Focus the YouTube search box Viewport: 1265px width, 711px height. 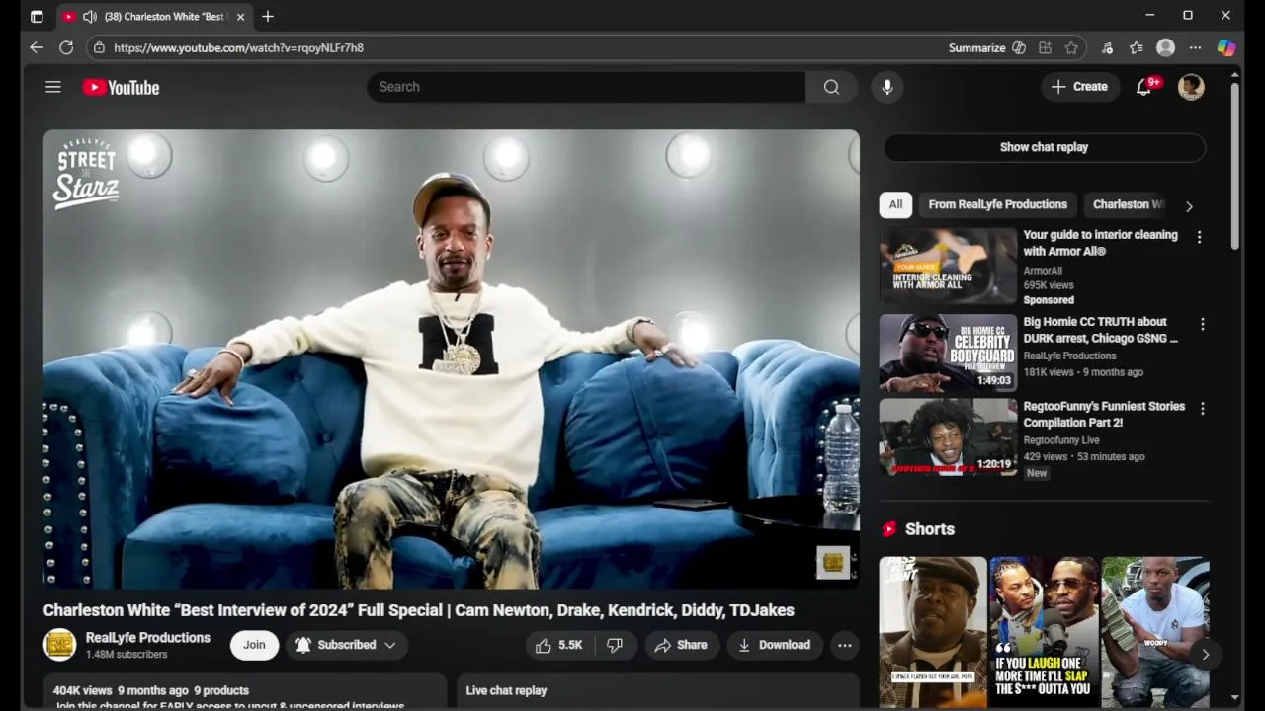587,87
